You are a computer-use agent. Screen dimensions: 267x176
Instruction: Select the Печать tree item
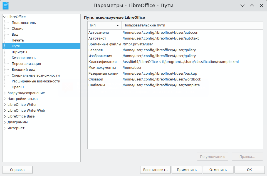pyautogui.click(x=18, y=40)
